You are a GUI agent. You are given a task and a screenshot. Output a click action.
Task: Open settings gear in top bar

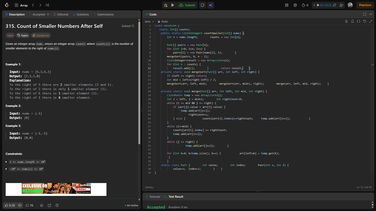click(x=295, y=5)
